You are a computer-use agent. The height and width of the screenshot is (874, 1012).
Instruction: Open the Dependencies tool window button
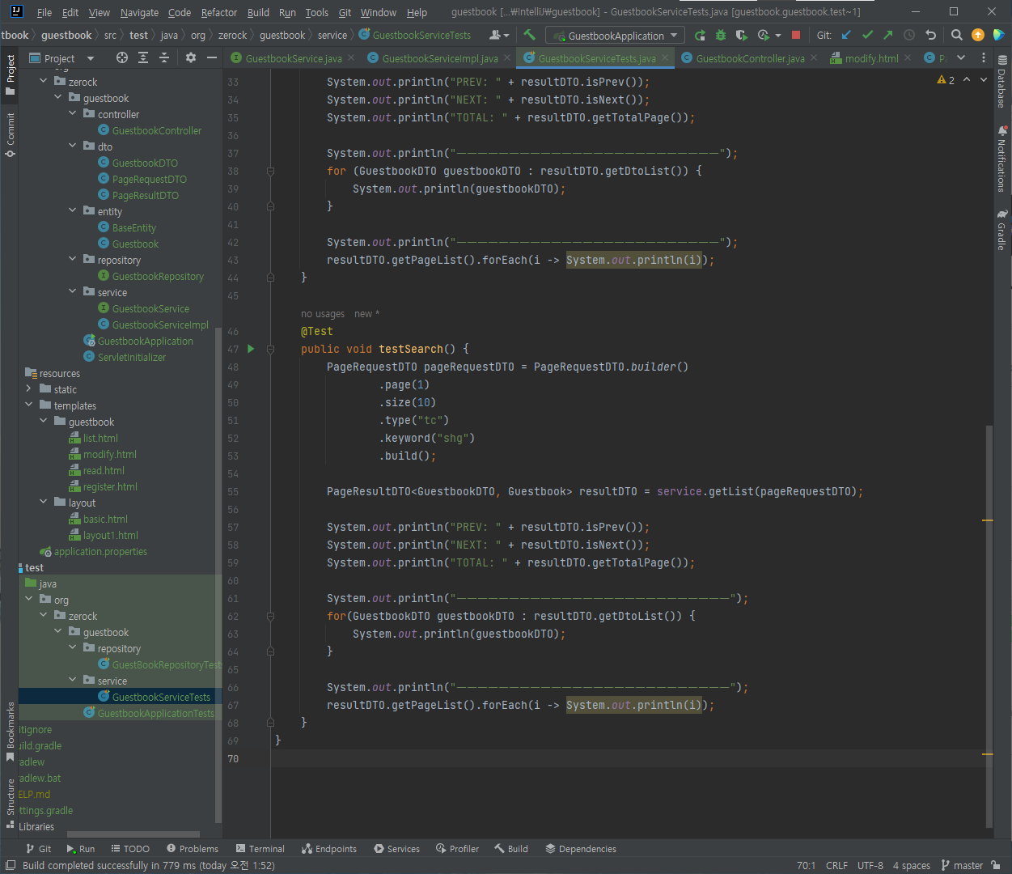click(581, 849)
